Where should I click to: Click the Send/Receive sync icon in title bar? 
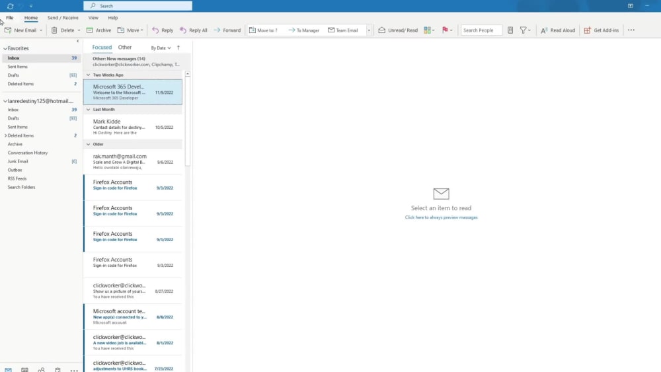pos(10,6)
